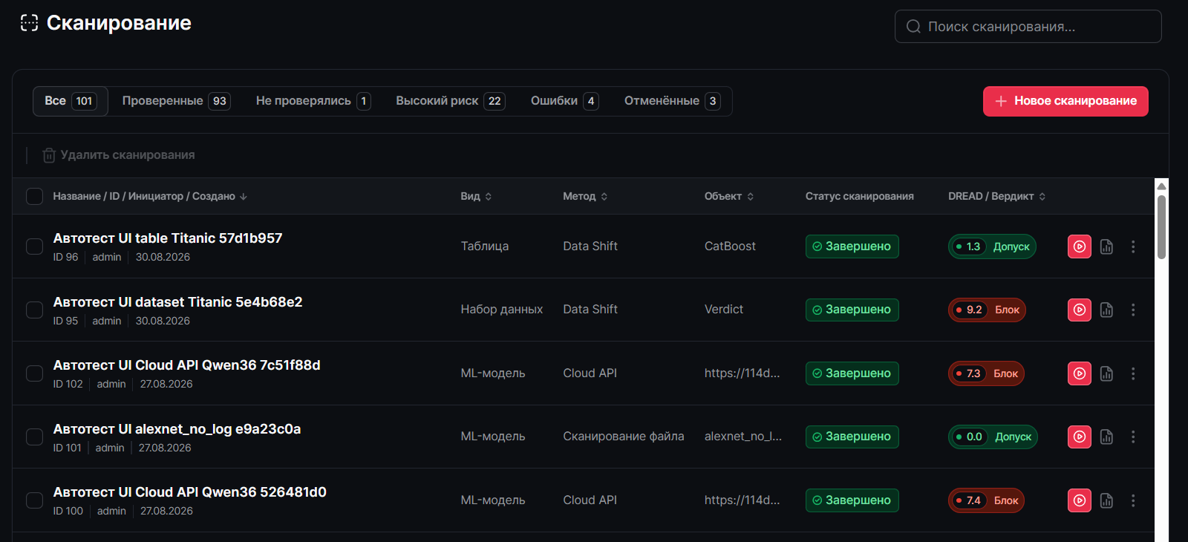Sort table by DREAD / Вердикт column
This screenshot has width=1188, height=542.
(x=997, y=196)
